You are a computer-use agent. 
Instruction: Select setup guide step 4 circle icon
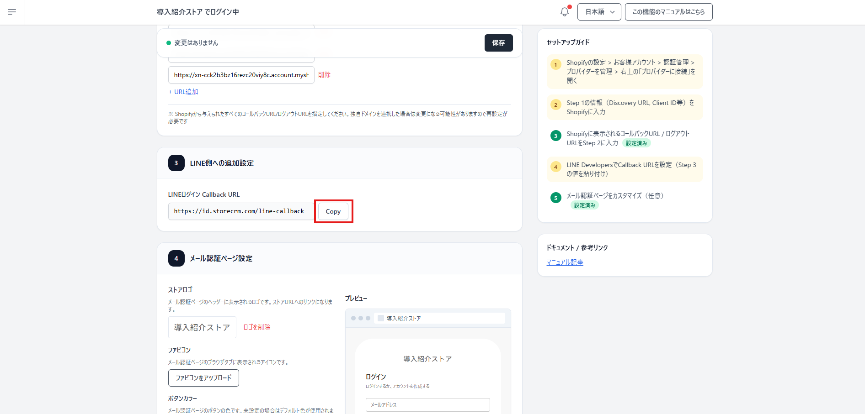click(x=555, y=167)
